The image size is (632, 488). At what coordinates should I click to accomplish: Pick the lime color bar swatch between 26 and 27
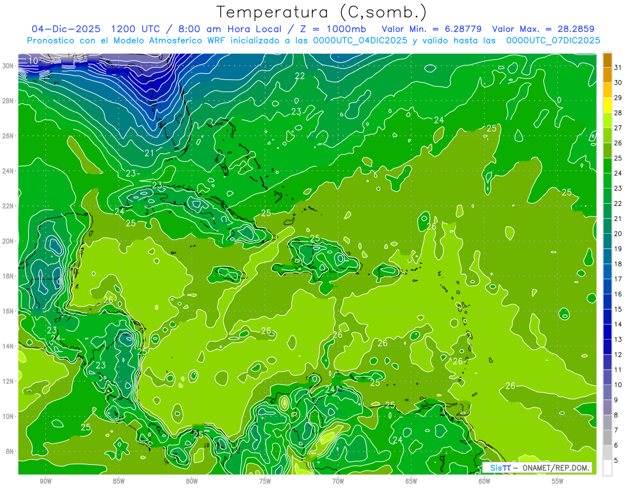[607, 135]
